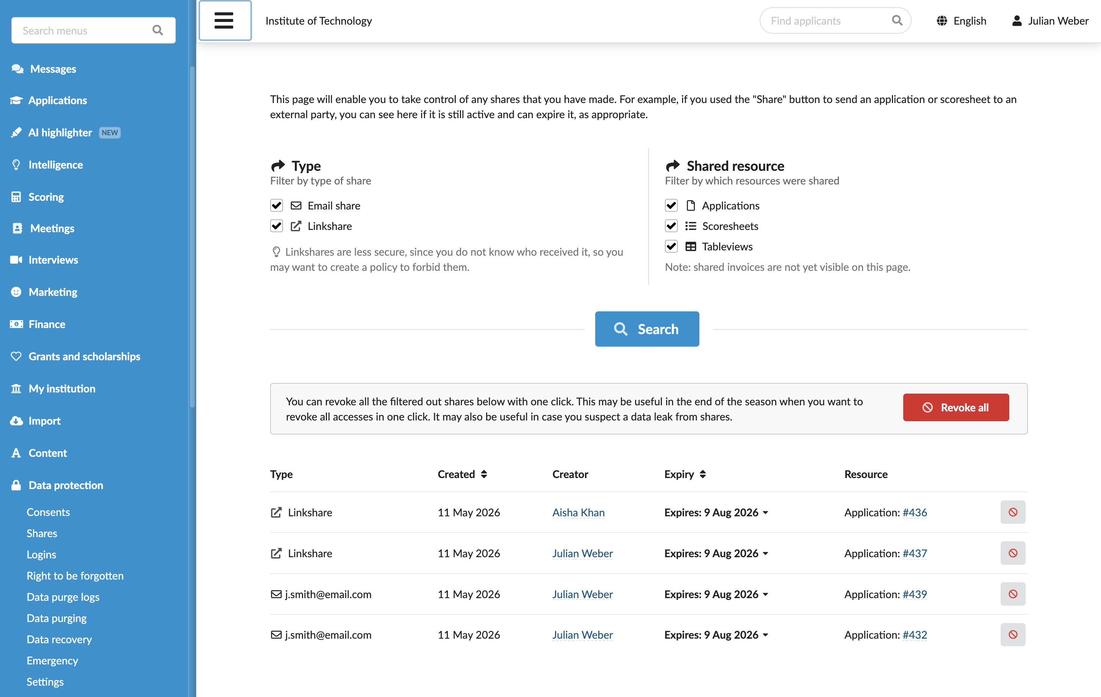Click the Messages chat bubbles icon
Image resolution: width=1101 pixels, height=697 pixels.
pos(17,69)
